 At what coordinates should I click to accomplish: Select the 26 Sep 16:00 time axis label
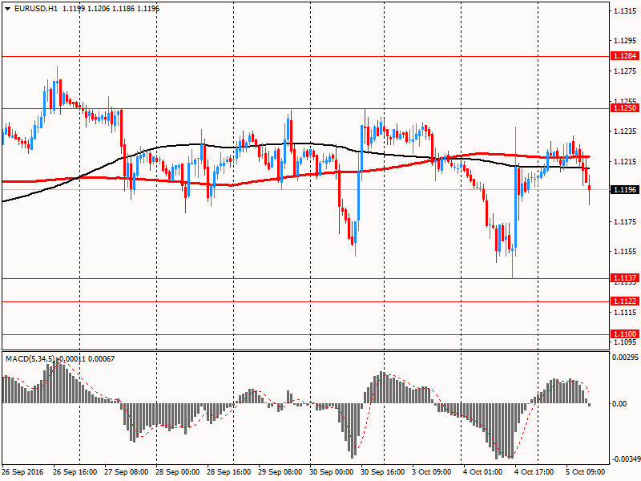pos(75,472)
